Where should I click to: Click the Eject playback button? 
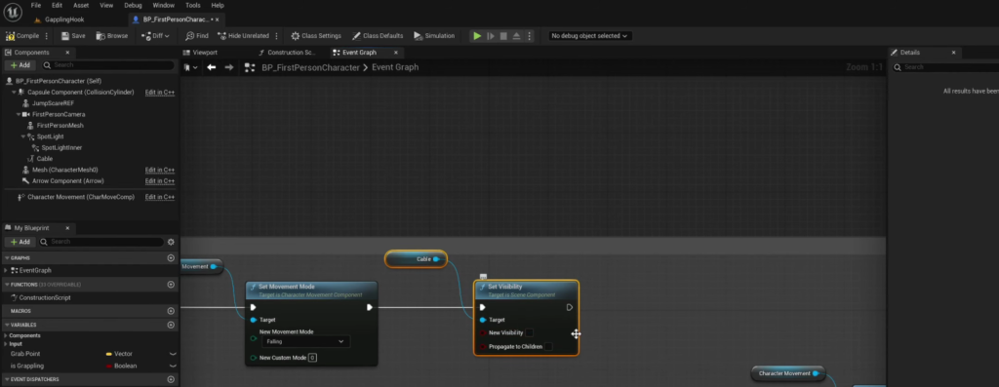pos(516,36)
